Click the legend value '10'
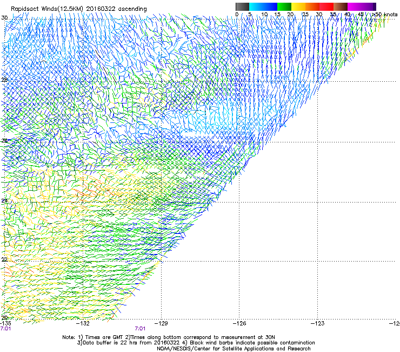Viewport: 400px width, 352px height. pos(264,14)
